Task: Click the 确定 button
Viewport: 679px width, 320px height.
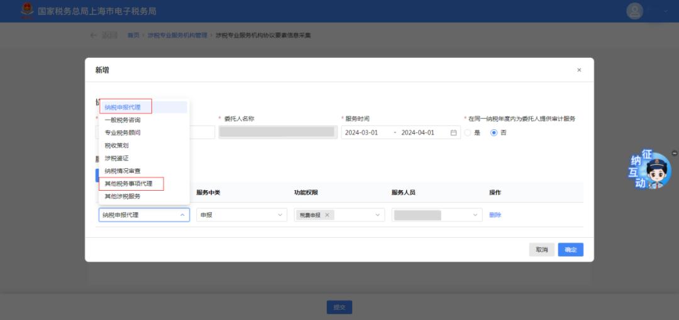Action: click(x=570, y=250)
